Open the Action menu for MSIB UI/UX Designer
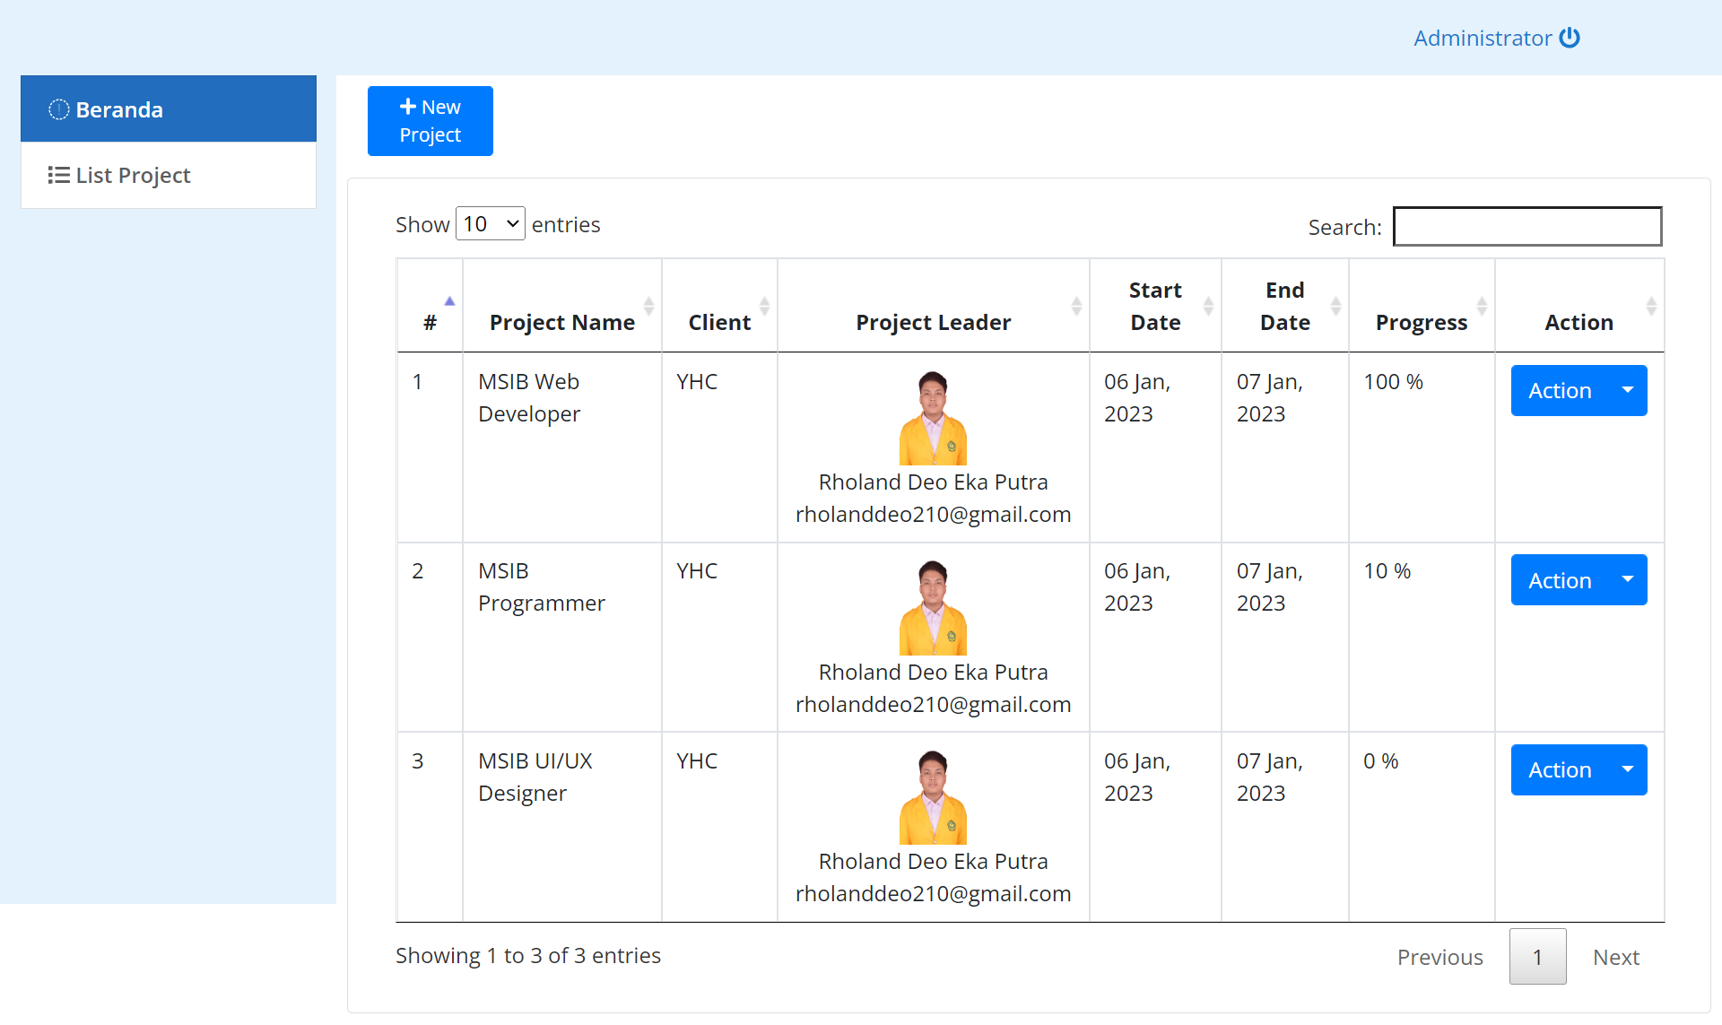Viewport: 1722px width, 1025px height. pos(1578,769)
